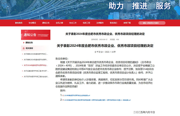Open 通知公告 in the red navigation bar
This screenshot has height=116, width=180.
[46, 23]
